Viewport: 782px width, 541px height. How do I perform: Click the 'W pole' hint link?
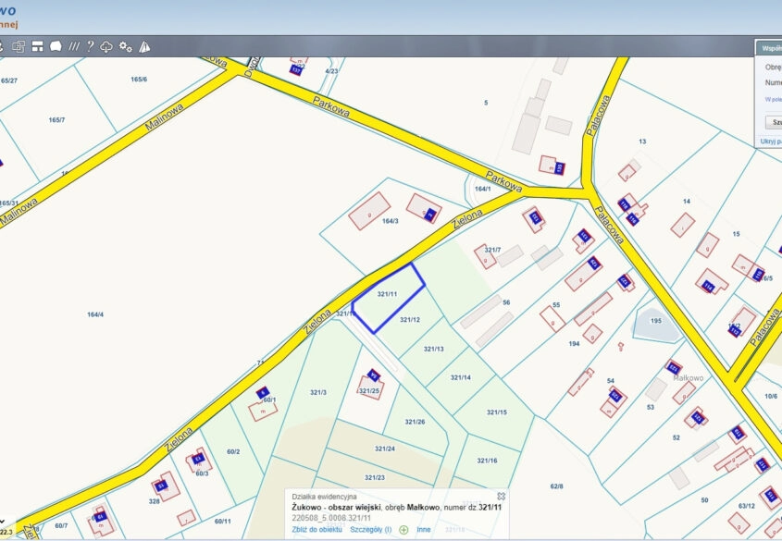click(x=773, y=98)
